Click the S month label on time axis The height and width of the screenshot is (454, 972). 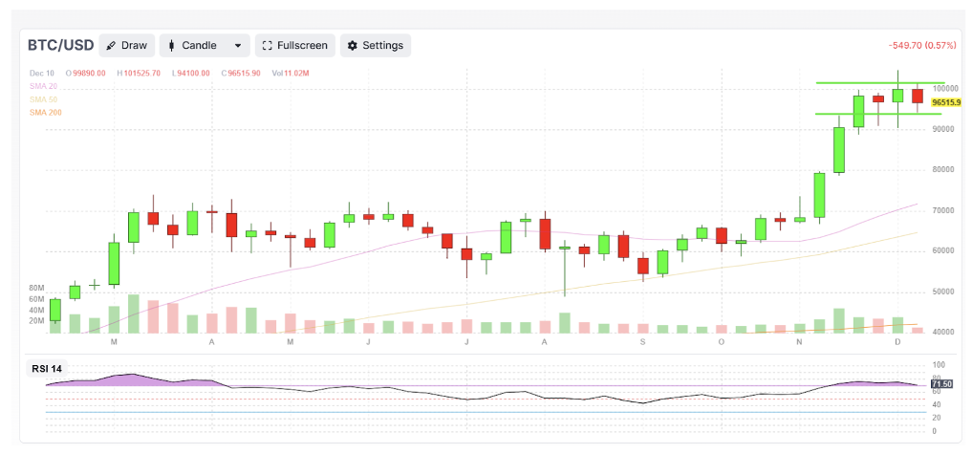pyautogui.click(x=643, y=342)
